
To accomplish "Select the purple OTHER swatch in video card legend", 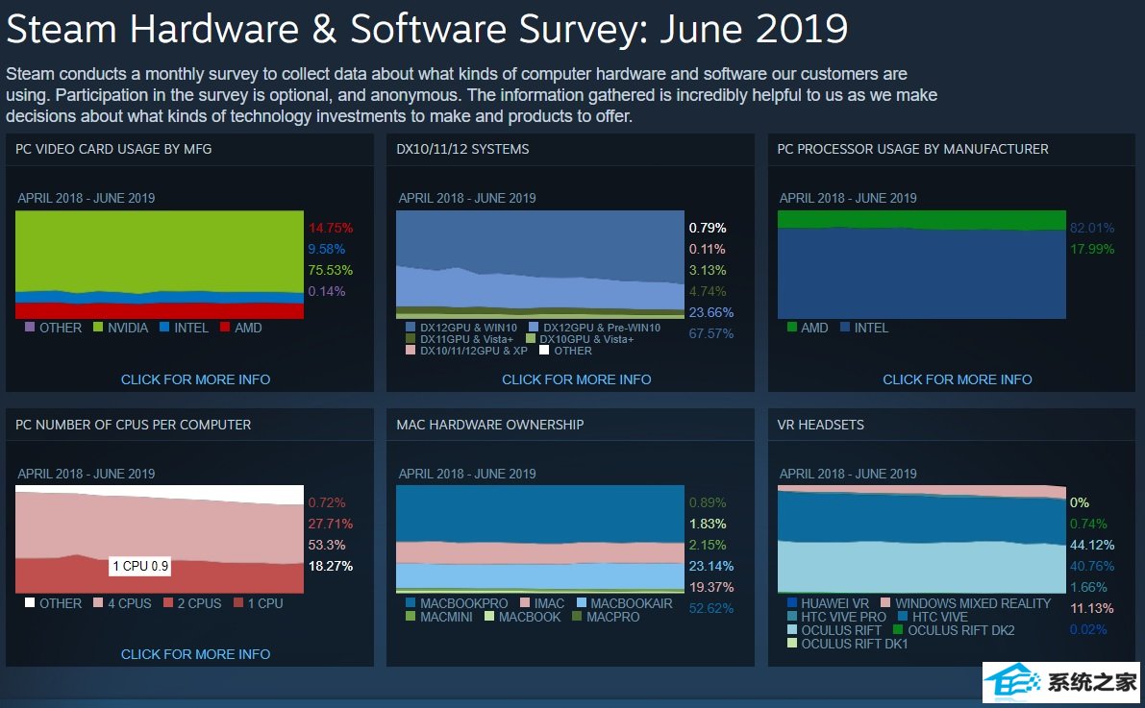I will pyautogui.click(x=30, y=327).
